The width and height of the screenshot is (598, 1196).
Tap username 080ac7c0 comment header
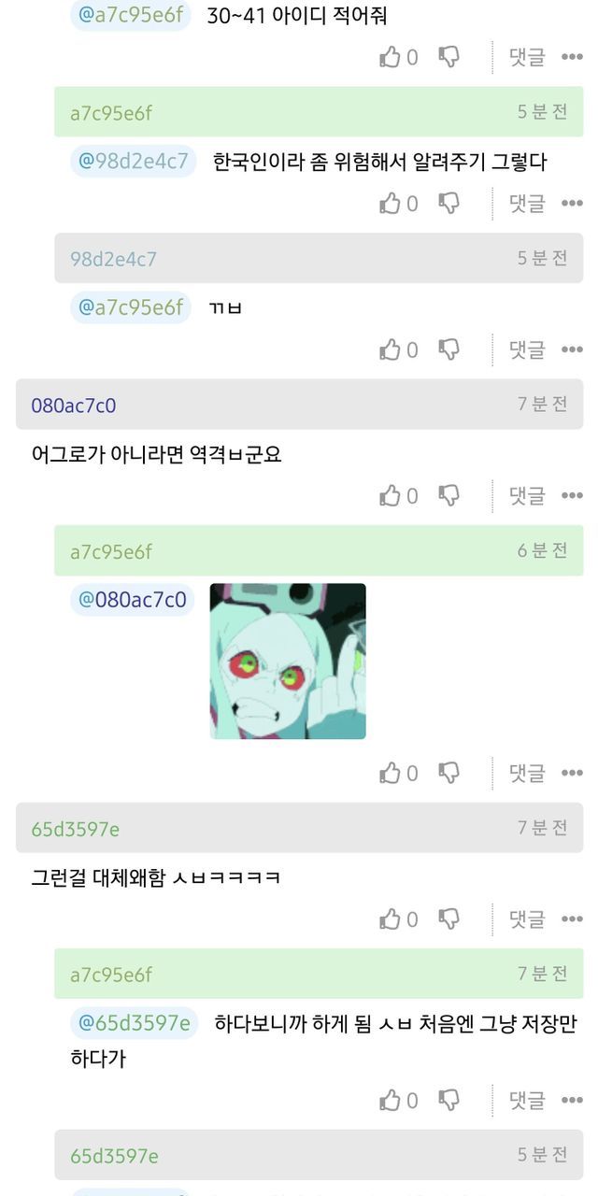tap(74, 406)
